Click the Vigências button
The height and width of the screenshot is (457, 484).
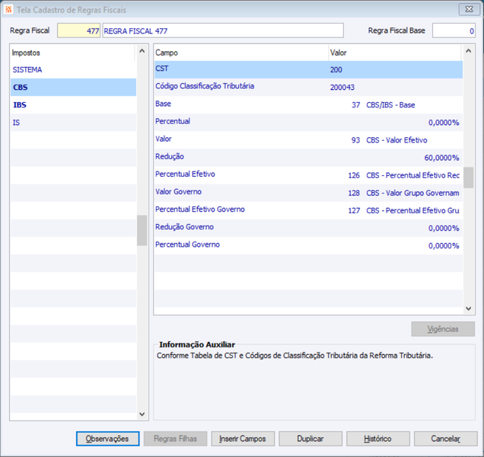point(443,329)
